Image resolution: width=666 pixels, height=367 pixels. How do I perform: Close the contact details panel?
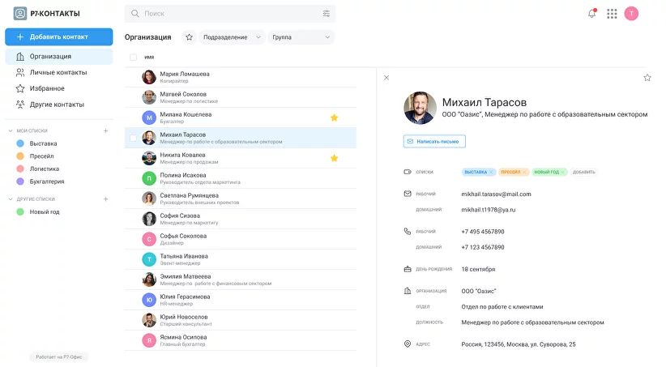tap(386, 78)
